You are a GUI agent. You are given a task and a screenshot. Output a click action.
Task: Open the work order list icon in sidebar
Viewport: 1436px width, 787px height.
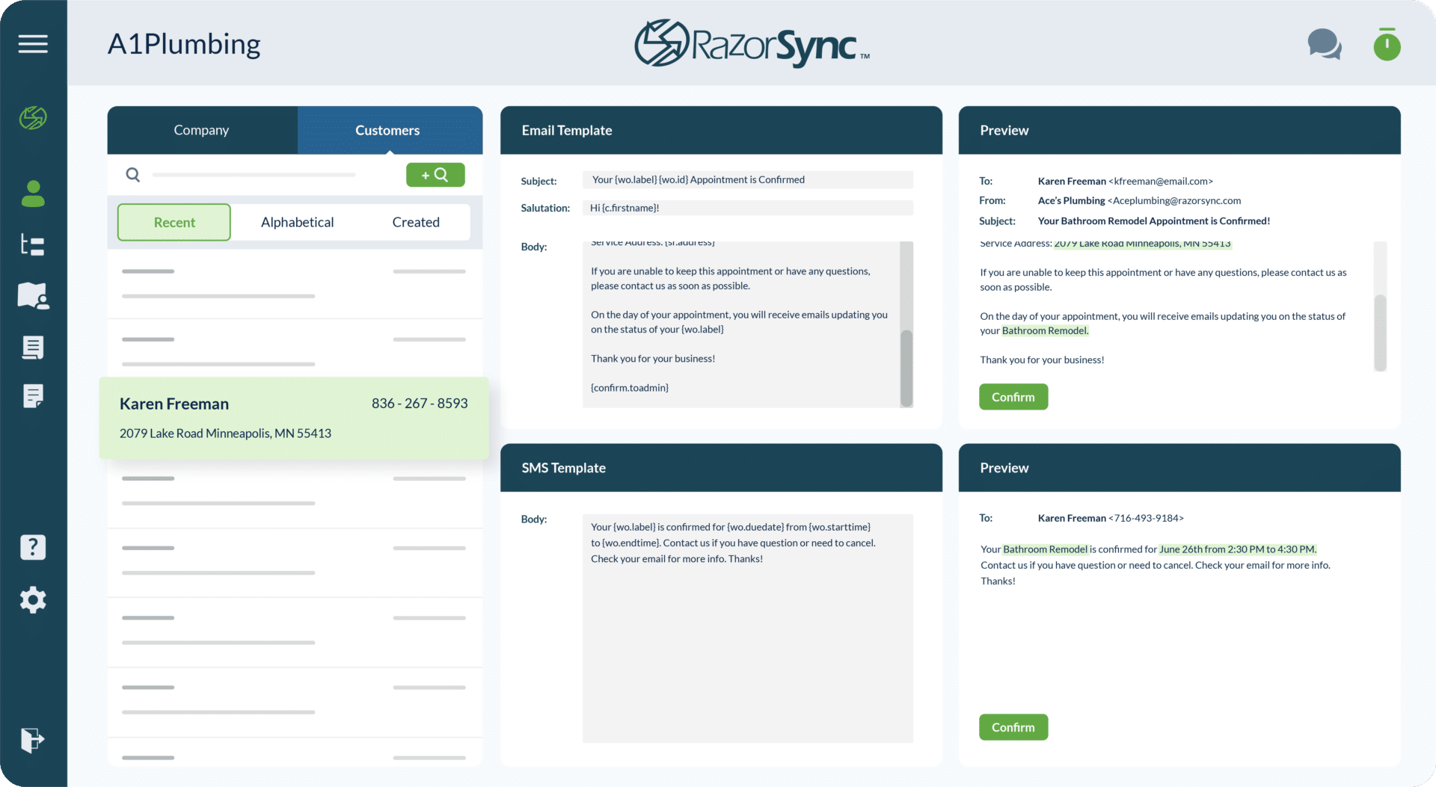[33, 244]
